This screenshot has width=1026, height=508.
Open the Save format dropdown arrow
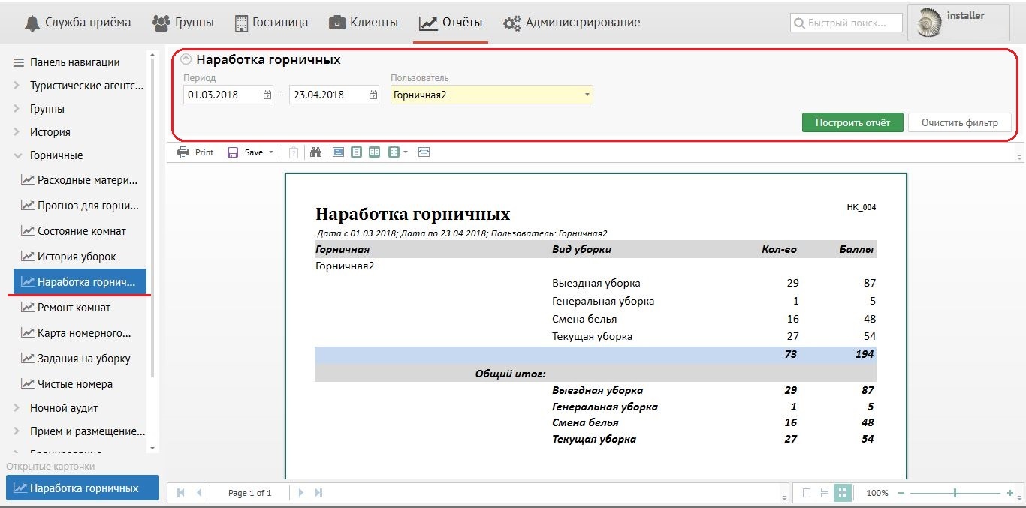click(271, 152)
